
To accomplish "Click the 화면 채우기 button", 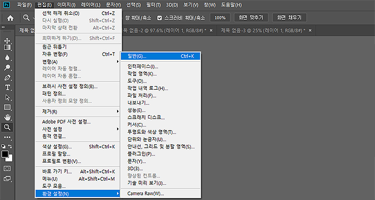I will (289, 18).
